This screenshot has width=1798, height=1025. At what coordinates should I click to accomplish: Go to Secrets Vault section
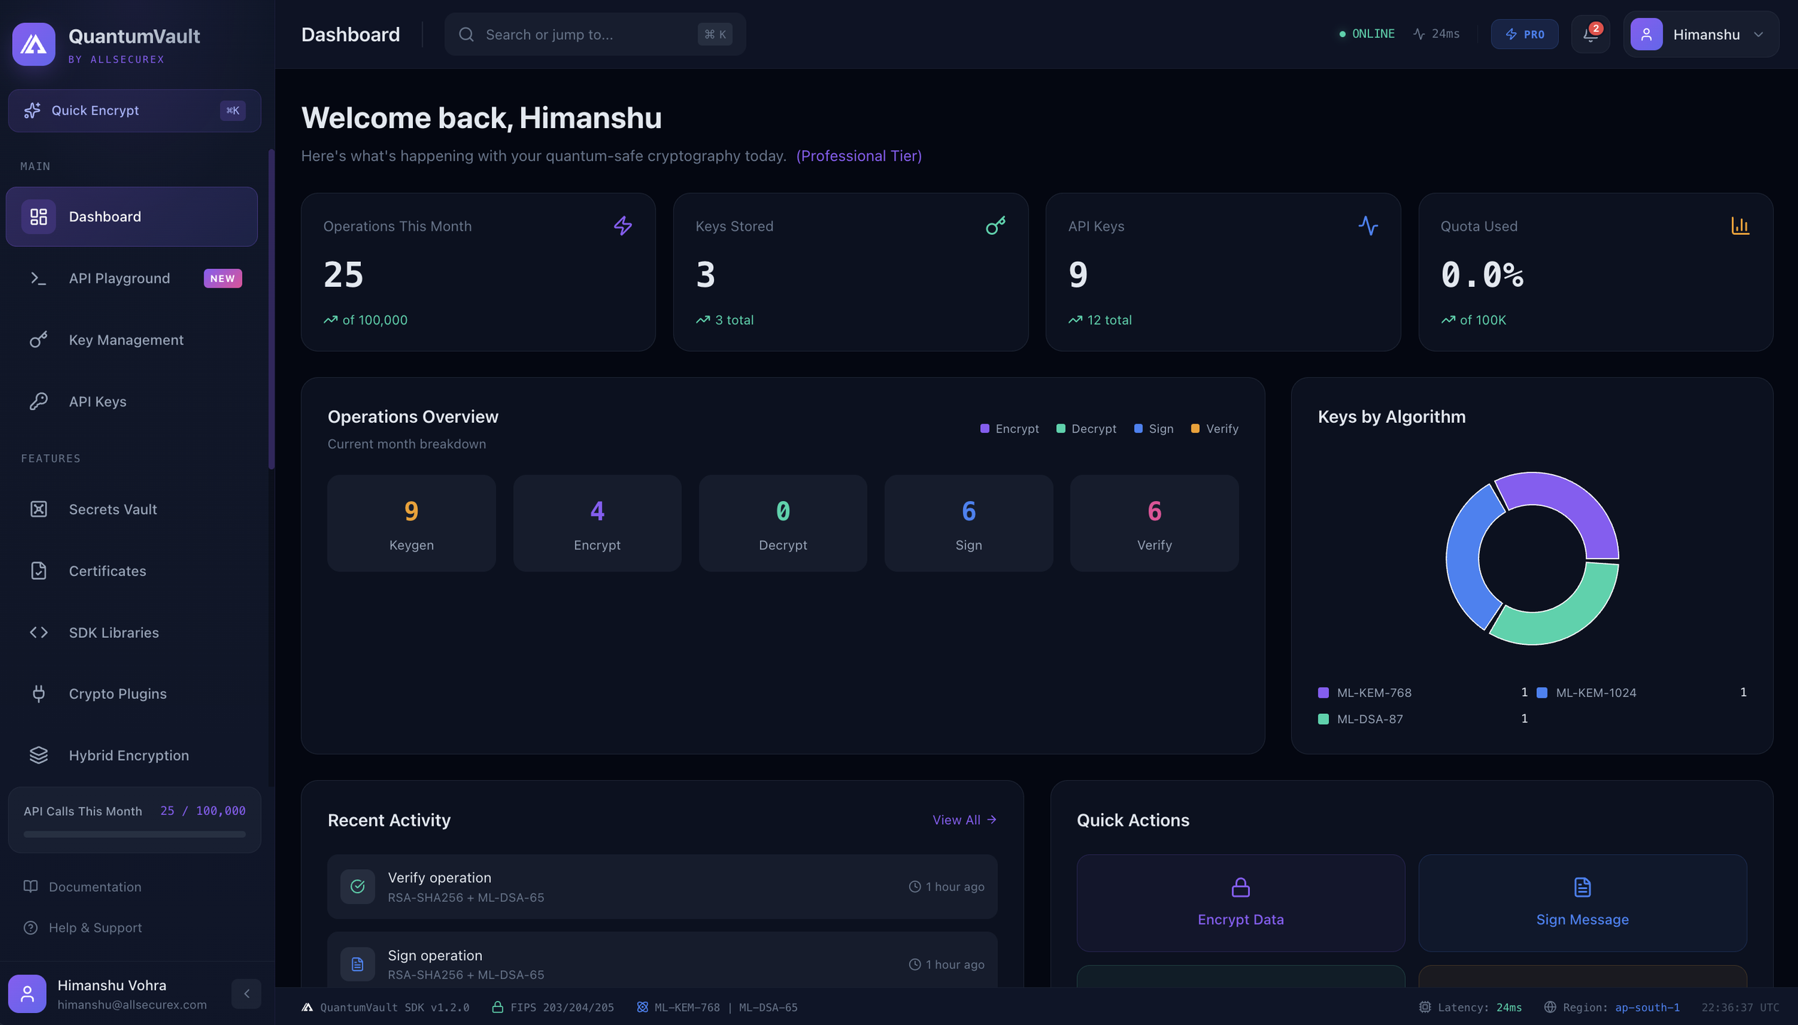coord(112,509)
